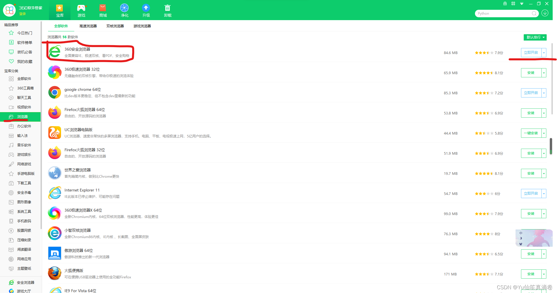Click the UC浏览器电脑版 squirrel icon
This screenshot has width=557, height=293.
55,133
